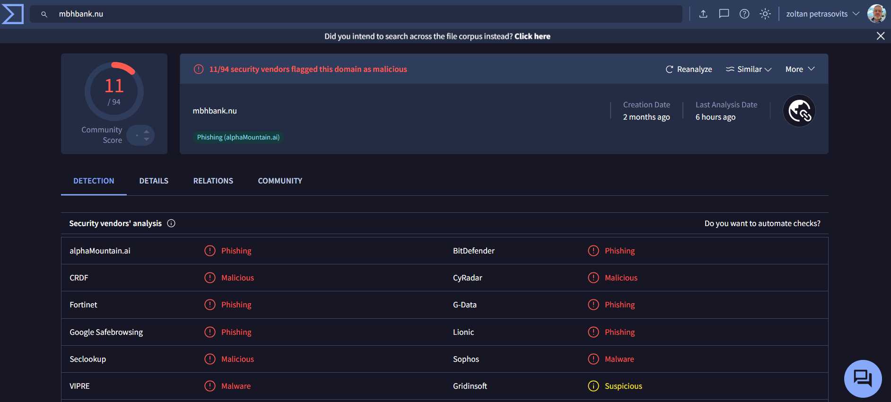Expand the More dropdown
The width and height of the screenshot is (891, 402).
[x=800, y=69]
